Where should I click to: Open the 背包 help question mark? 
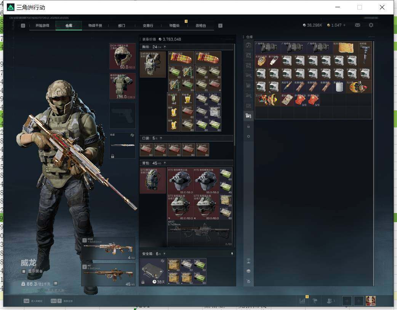pyautogui.click(x=165, y=163)
